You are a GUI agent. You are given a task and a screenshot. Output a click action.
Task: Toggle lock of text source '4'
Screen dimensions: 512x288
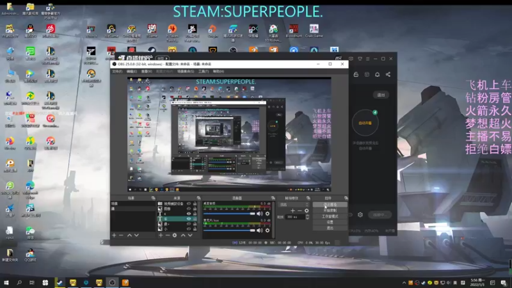(x=195, y=214)
